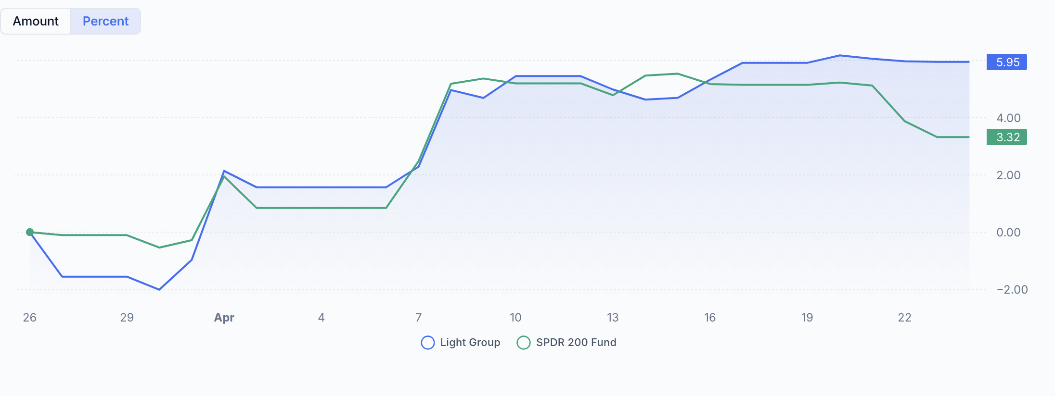This screenshot has height=396, width=1055.
Task: Click the Light Group legend circle icon
Action: click(428, 343)
